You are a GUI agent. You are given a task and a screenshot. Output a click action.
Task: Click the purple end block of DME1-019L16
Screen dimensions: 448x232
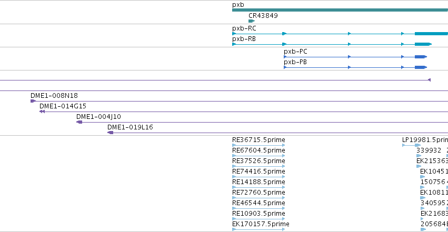tap(110, 133)
